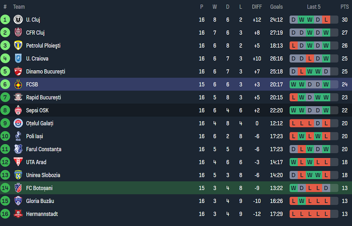Image resolution: width=352 pixels, height=226 pixels.
Task: Click the U. Cluj club crest
Action: click(18, 20)
